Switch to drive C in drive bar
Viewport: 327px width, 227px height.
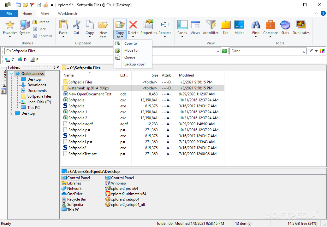click(x=9, y=60)
